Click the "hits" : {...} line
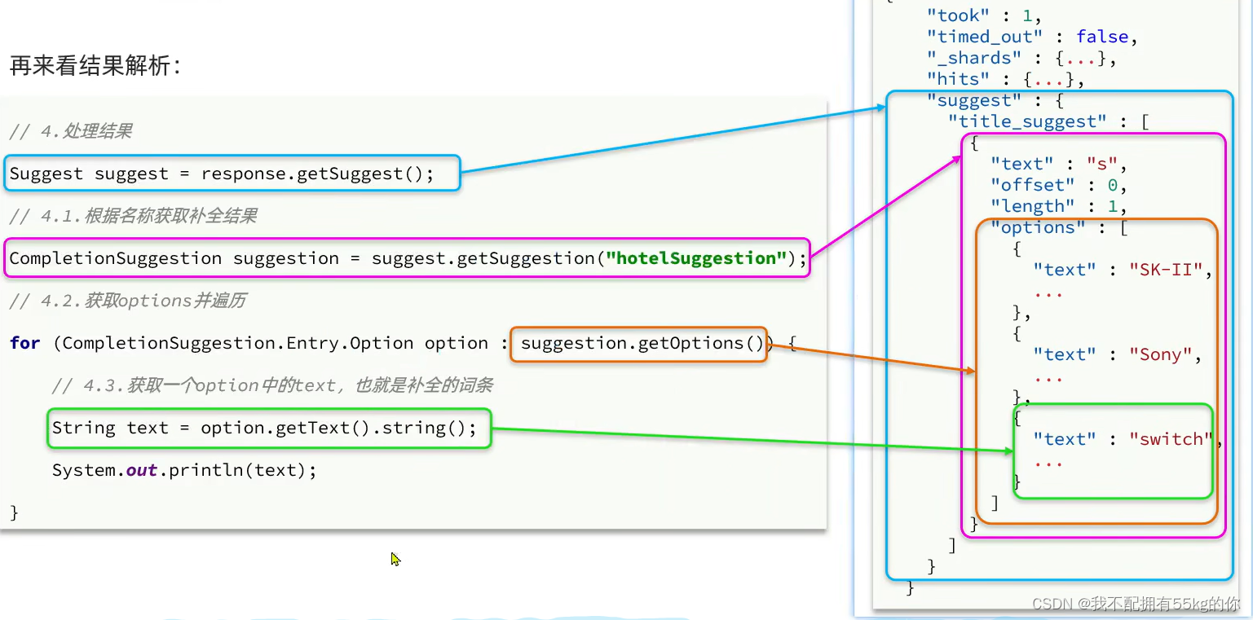This screenshot has height=620, width=1253. (1006, 79)
